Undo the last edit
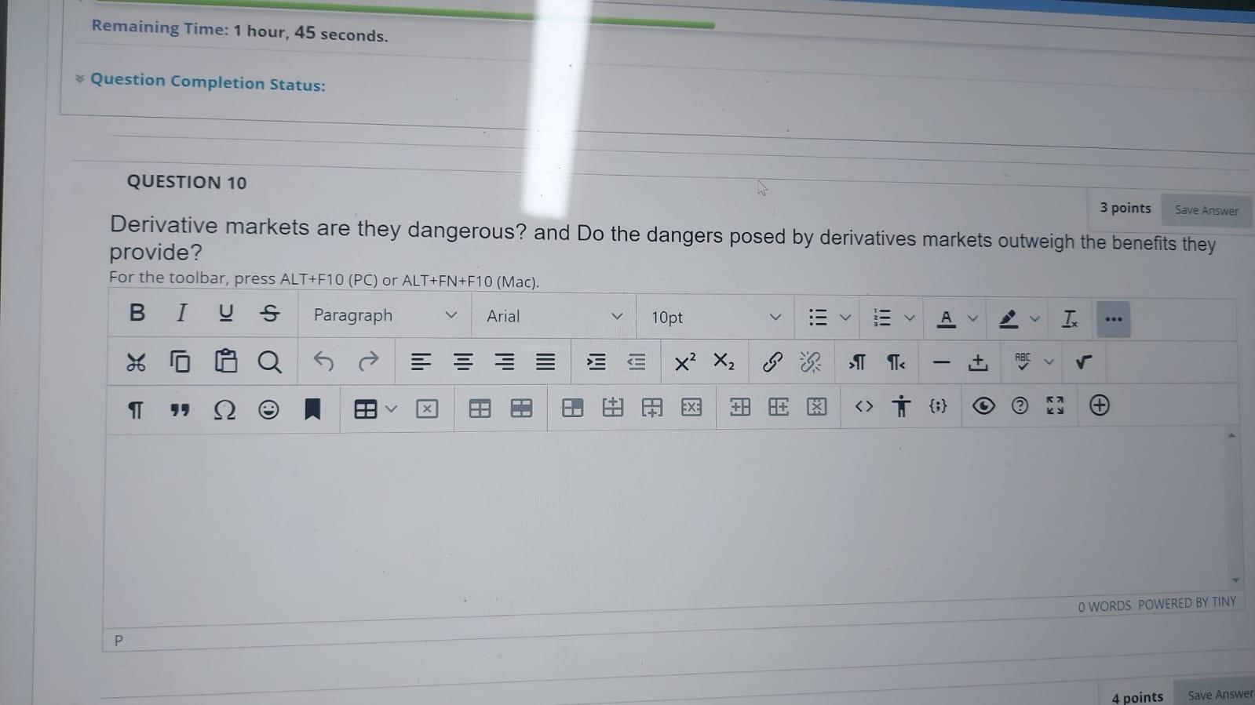The image size is (1255, 705). pyautogui.click(x=323, y=361)
